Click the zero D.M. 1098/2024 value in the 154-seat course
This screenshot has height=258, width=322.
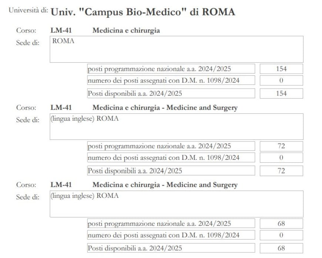click(281, 80)
